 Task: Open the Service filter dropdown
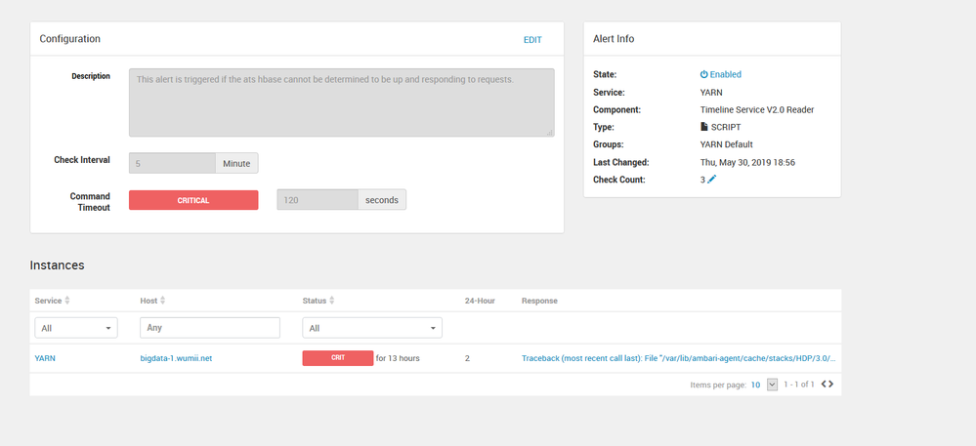(76, 328)
